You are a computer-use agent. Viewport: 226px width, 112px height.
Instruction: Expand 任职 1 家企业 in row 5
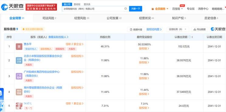(75, 103)
